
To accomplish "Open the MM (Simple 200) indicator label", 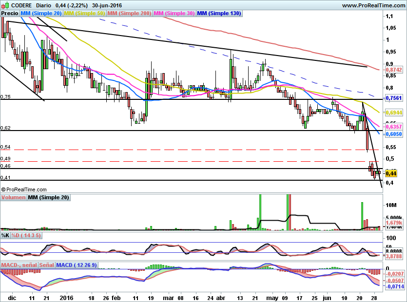I will (129, 14).
